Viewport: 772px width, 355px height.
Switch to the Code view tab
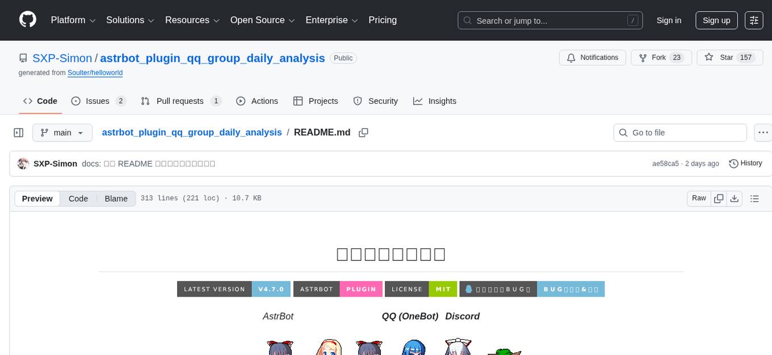(78, 198)
